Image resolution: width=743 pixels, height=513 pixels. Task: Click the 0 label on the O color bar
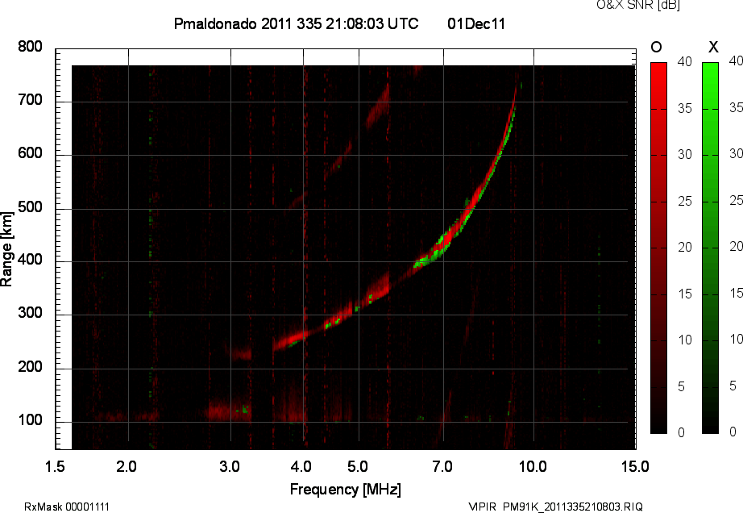(x=682, y=432)
